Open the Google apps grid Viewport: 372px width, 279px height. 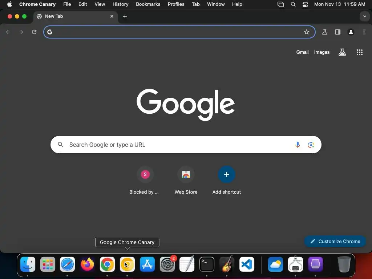point(360,52)
